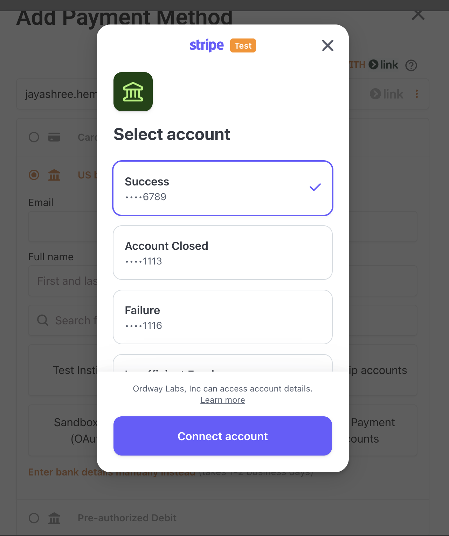The width and height of the screenshot is (449, 536).
Task: Click the search magnifier icon
Action: click(x=43, y=320)
